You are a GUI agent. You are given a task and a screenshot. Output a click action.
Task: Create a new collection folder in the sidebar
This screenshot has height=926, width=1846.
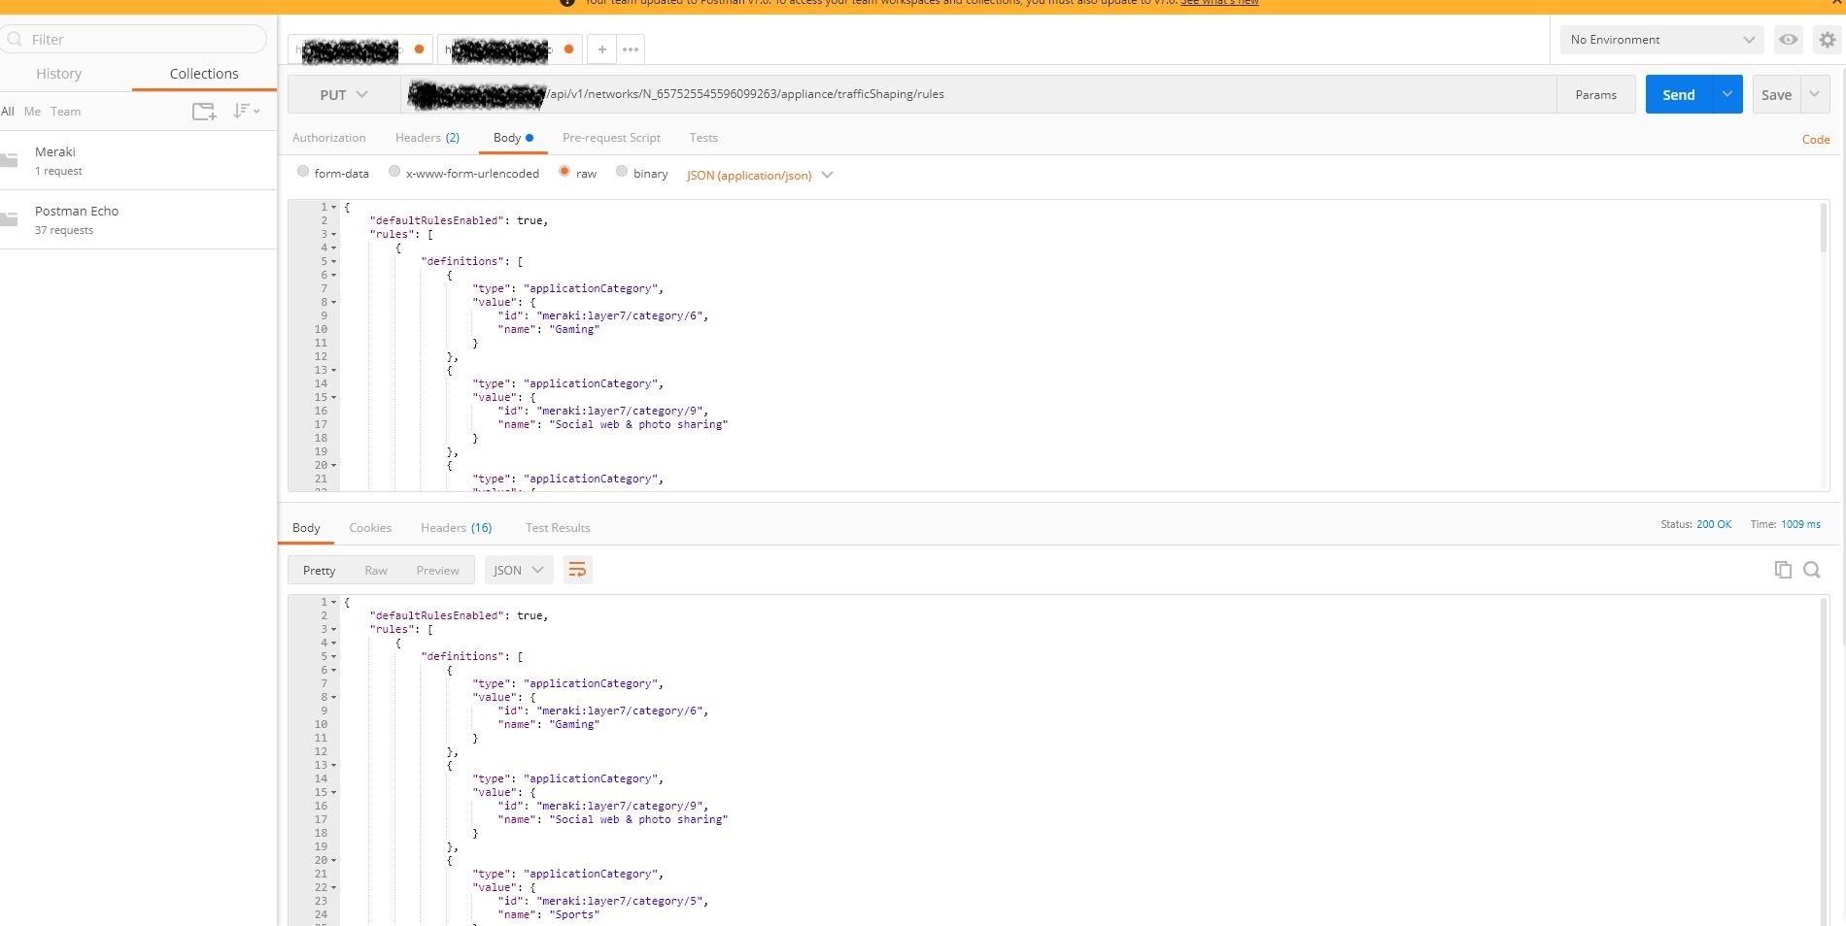203,112
